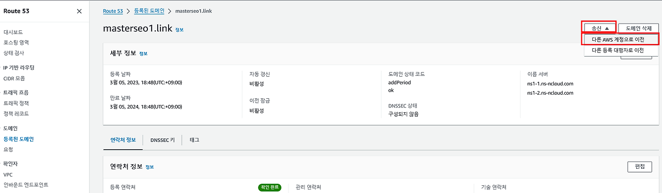Open 정보 link beside 세부 정보 heading

(x=143, y=54)
